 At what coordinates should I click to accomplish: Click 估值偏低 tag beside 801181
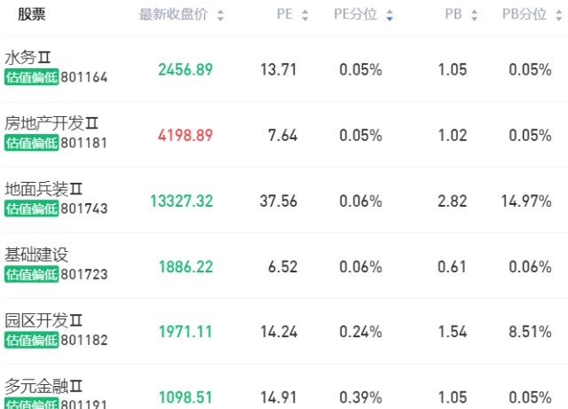tap(32, 143)
